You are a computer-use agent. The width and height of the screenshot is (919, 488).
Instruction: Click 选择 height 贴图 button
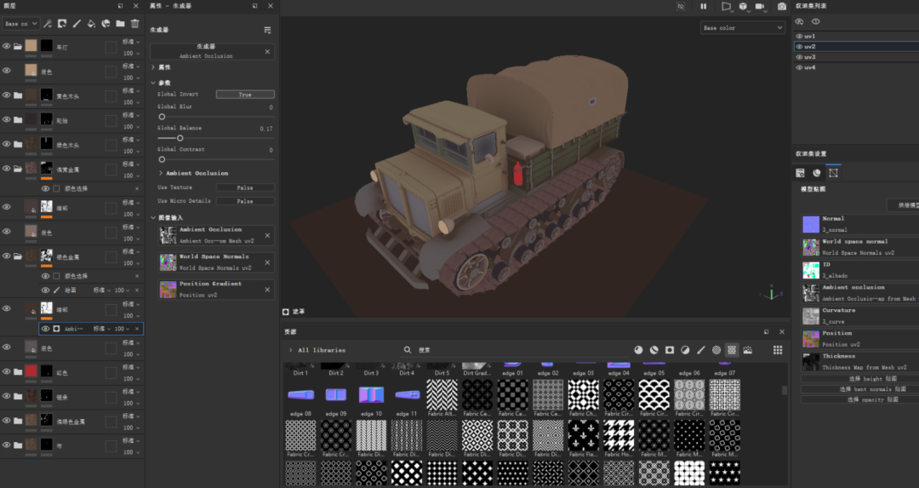(859, 379)
